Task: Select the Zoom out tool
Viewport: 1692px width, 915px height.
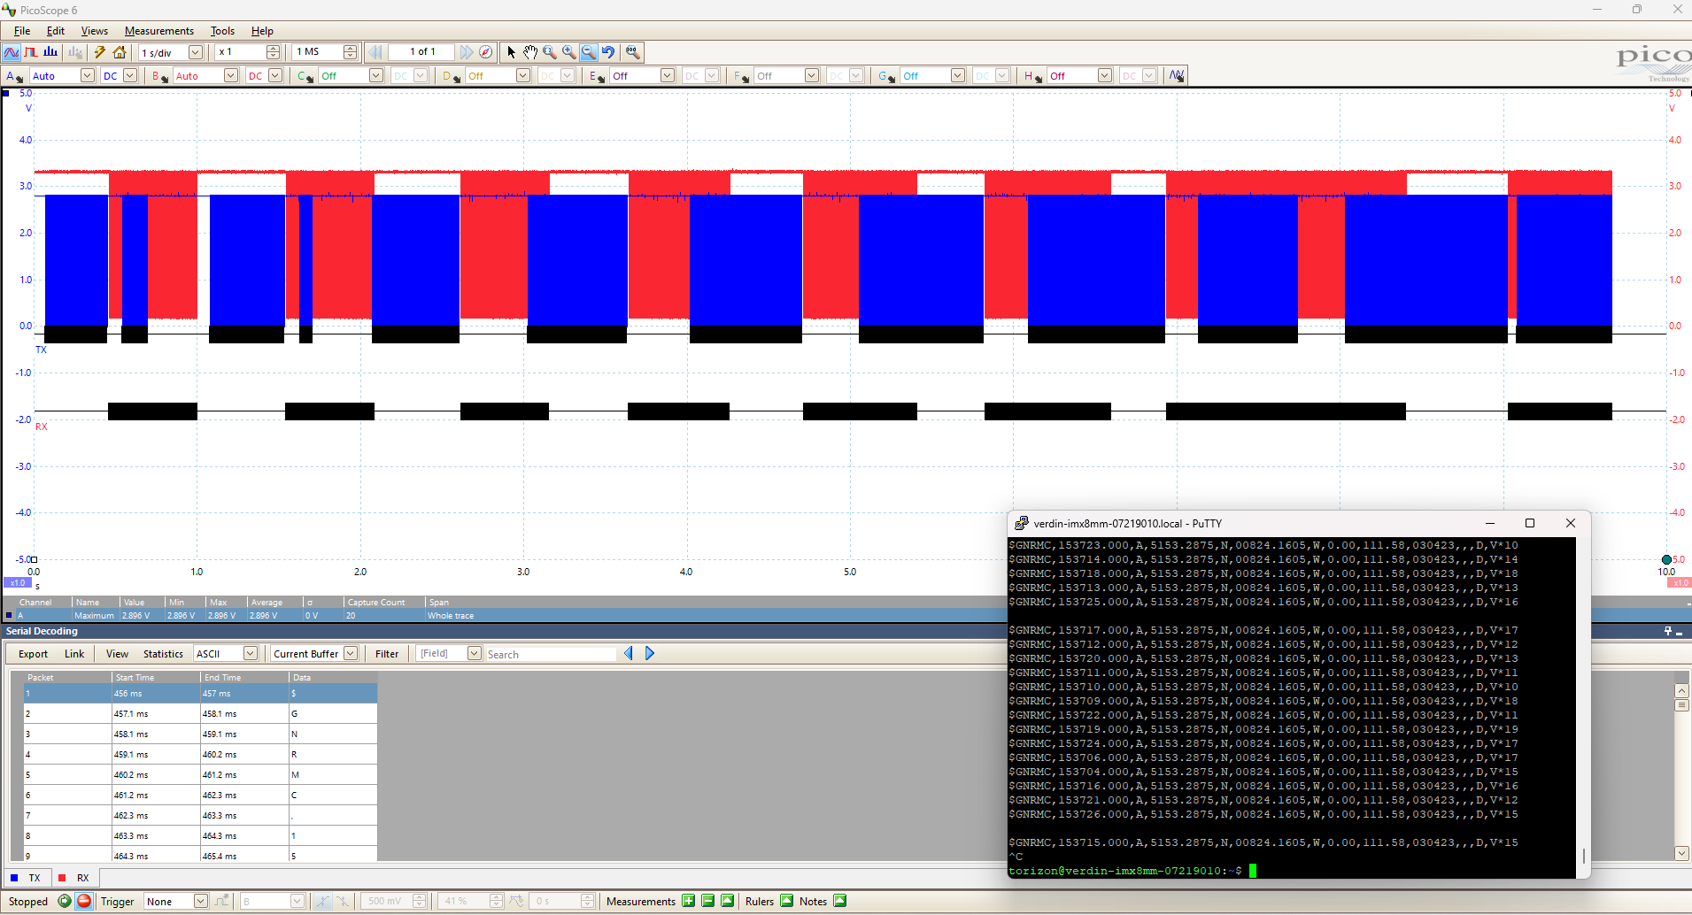Action: 589,52
